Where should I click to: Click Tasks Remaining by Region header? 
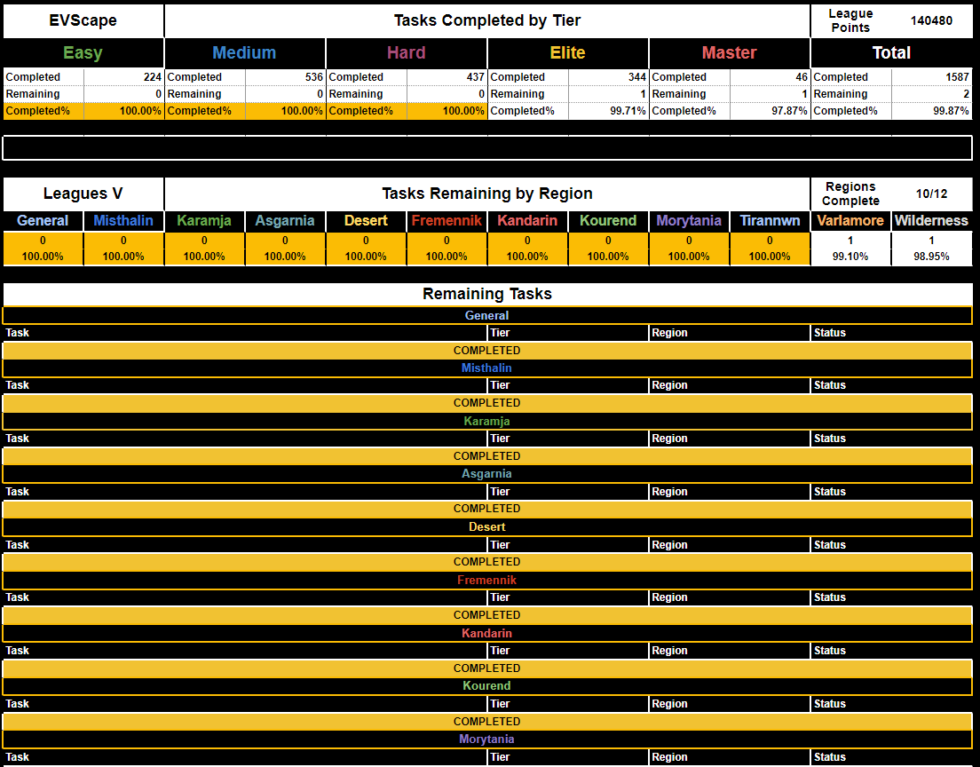pos(486,194)
